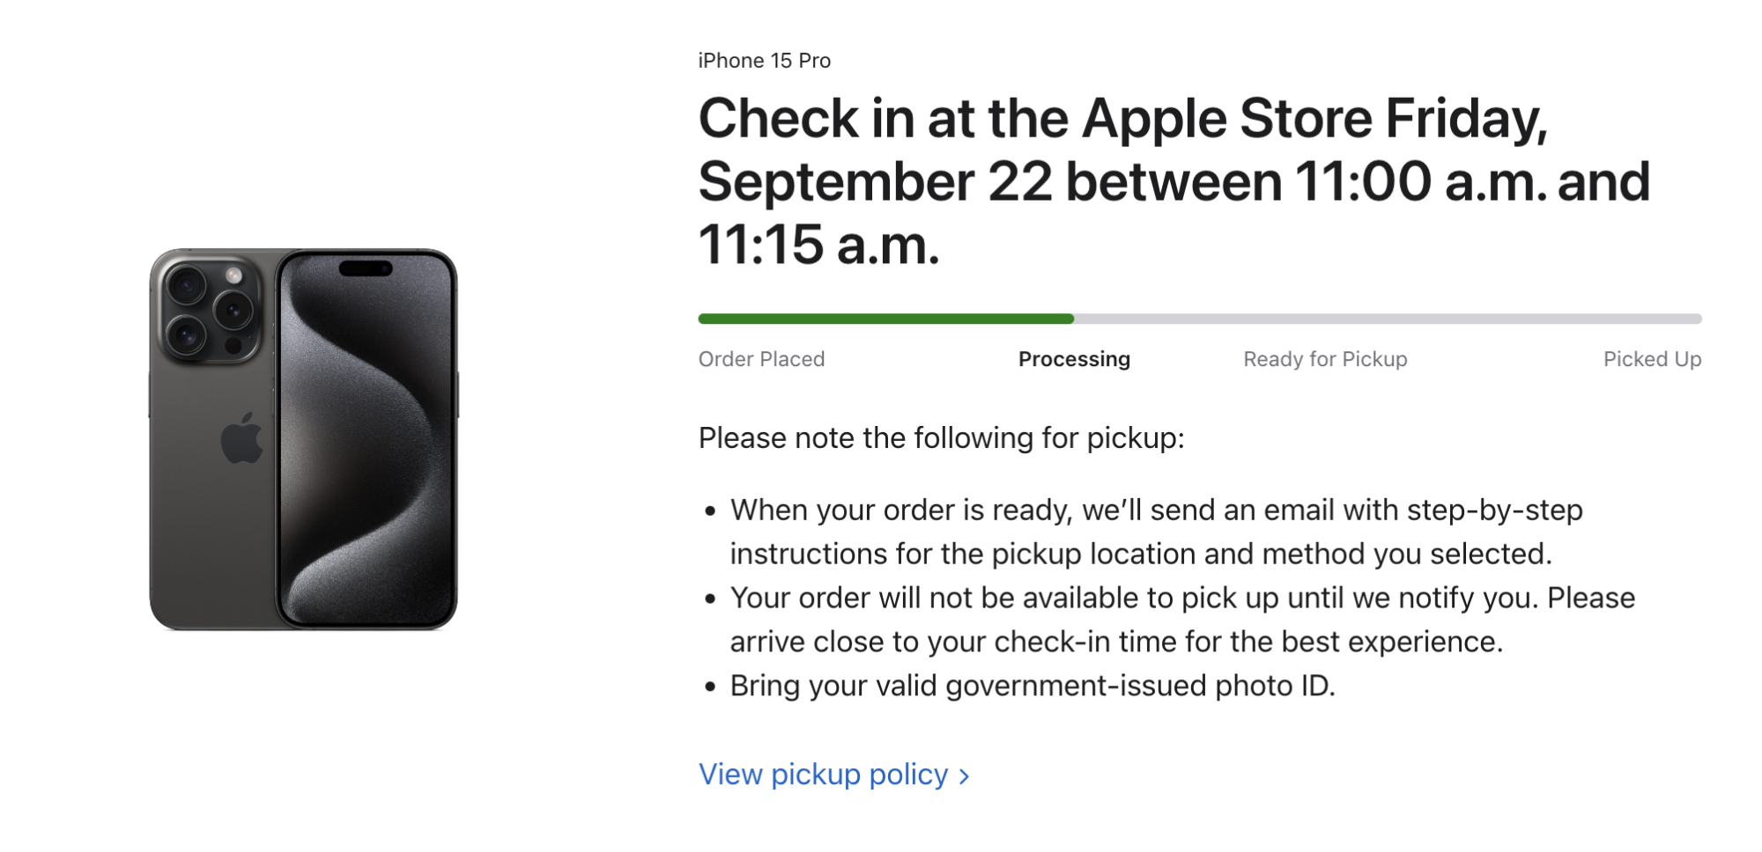Viewport: 1762px width, 852px height.
Task: Select the Picked Up status label
Action: point(1652,359)
